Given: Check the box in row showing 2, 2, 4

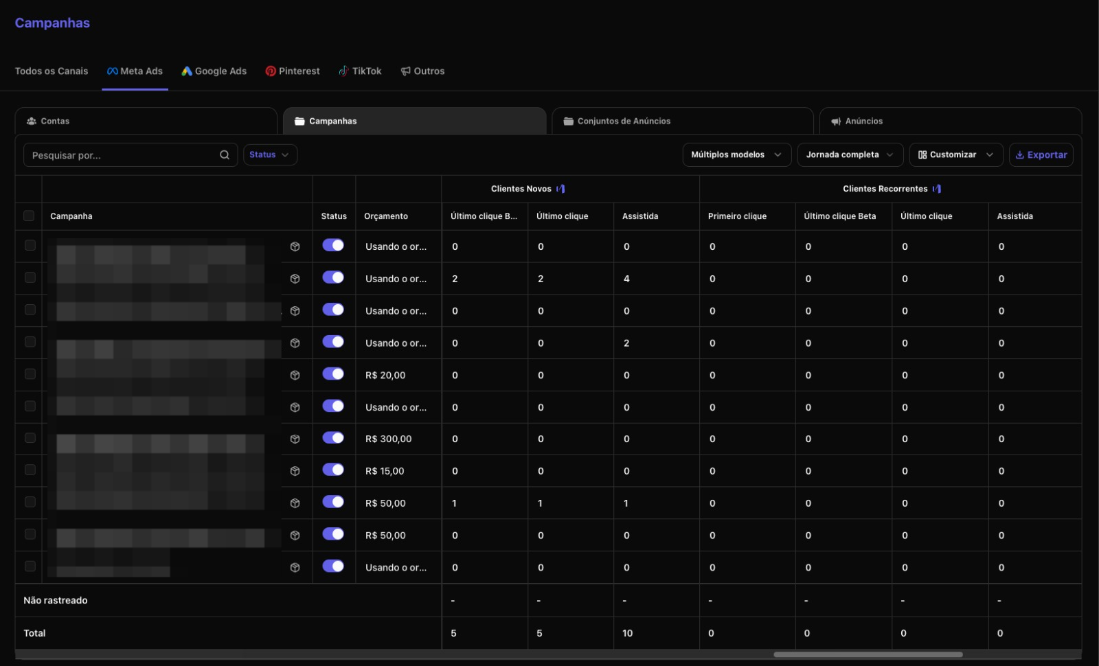Looking at the screenshot, I should (30, 277).
